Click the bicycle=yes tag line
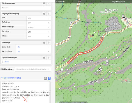Screen dimensions: 132x103 click(x=8, y=83)
